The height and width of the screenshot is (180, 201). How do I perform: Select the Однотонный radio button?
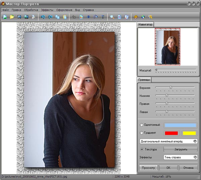[141, 125]
